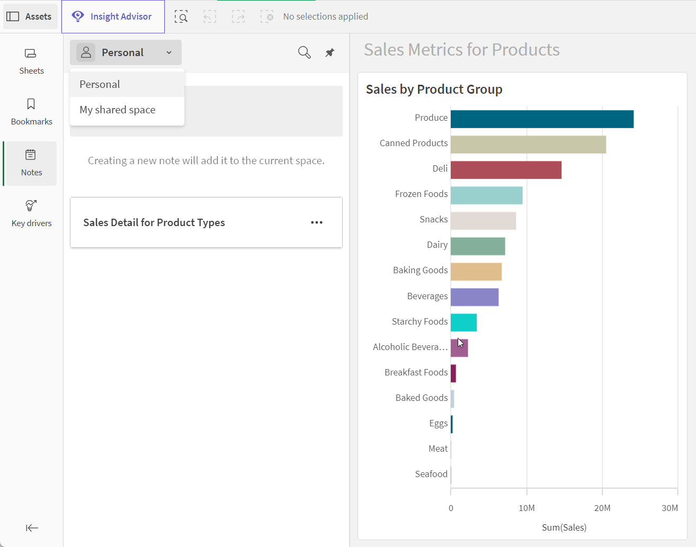Step back in selections
696x547 pixels.
[x=210, y=16]
